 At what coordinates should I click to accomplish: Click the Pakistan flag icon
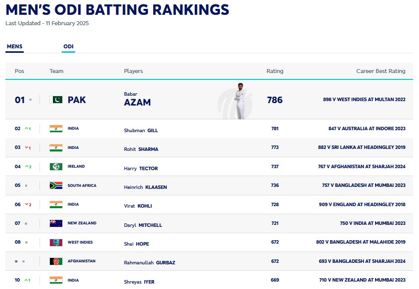[56, 100]
